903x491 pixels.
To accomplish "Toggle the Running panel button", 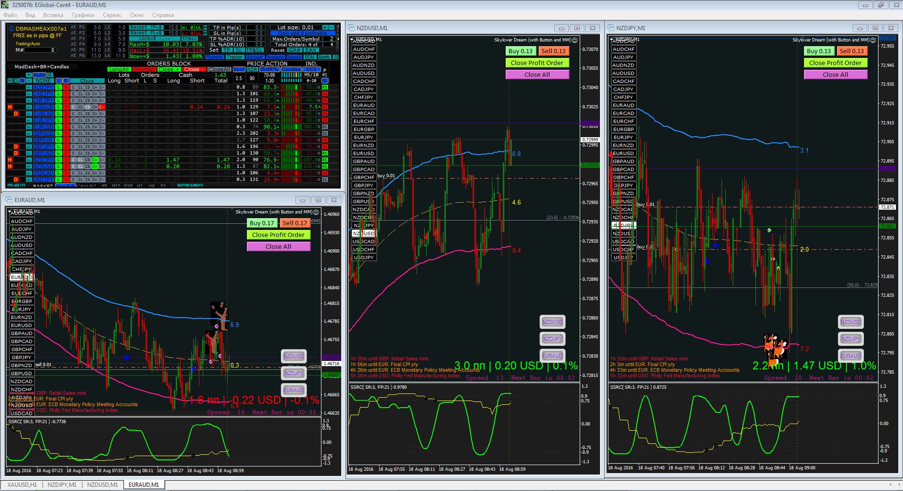I will (214, 57).
